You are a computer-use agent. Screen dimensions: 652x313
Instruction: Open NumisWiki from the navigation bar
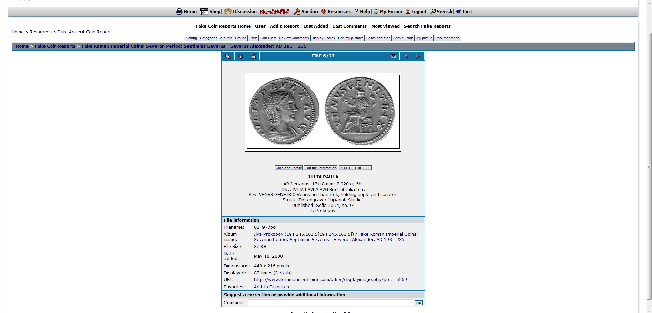coord(274,12)
